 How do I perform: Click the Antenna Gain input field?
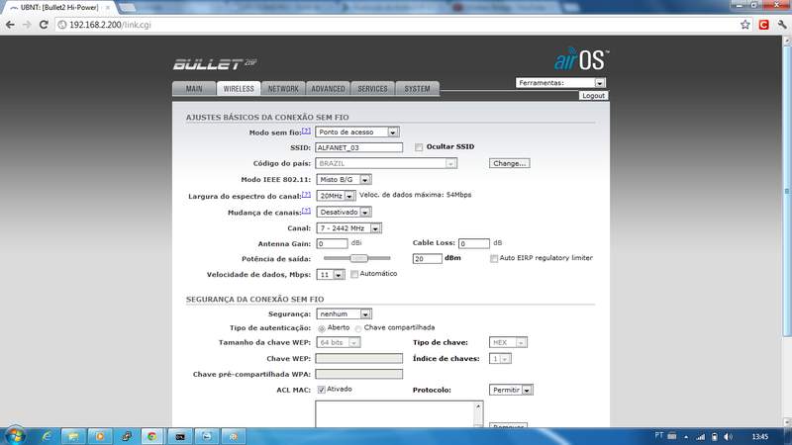(332, 243)
